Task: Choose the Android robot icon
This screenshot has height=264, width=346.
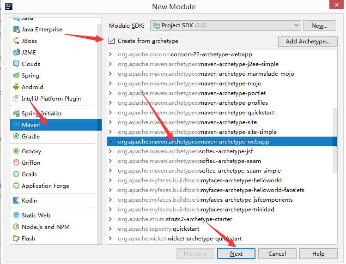Action: tap(16, 87)
